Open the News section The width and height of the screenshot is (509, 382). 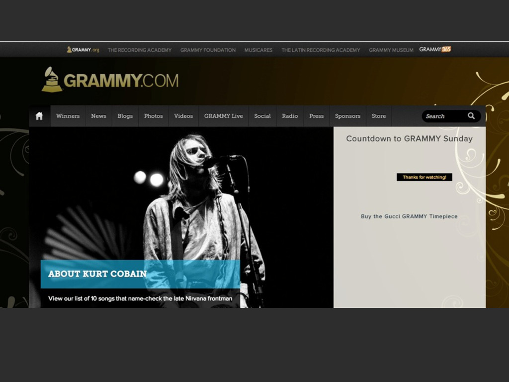[x=99, y=116]
